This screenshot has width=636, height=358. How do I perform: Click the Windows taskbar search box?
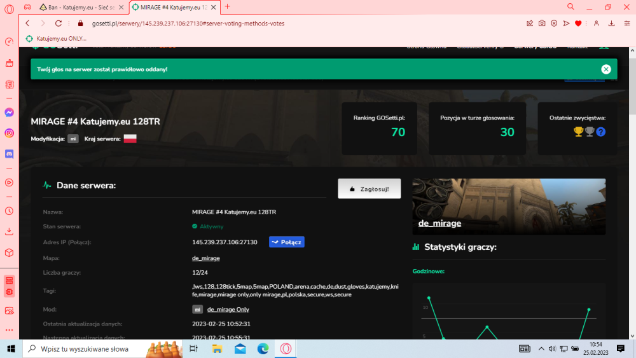pos(104,348)
